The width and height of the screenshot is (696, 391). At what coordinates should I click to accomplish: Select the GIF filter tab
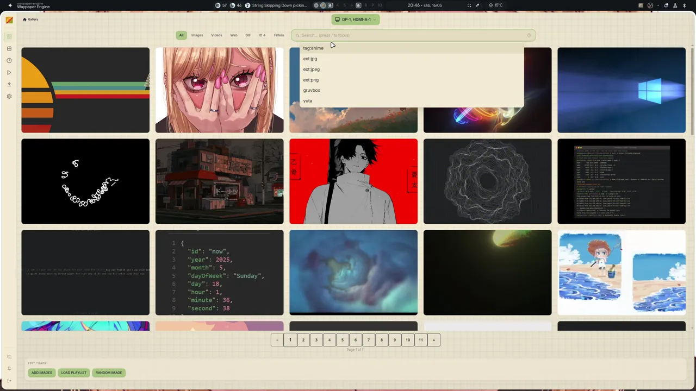(x=248, y=35)
